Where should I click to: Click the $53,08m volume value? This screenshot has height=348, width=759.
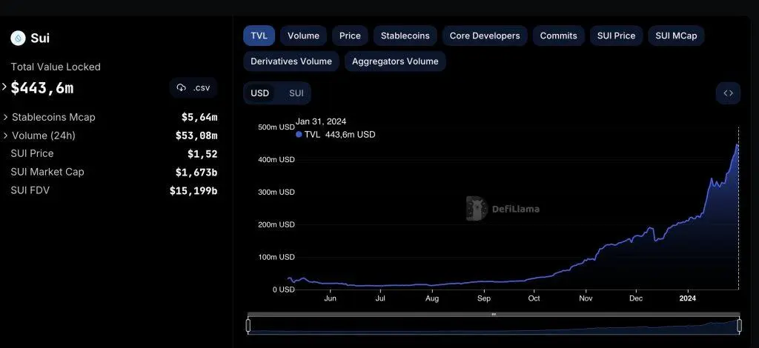[x=196, y=135]
